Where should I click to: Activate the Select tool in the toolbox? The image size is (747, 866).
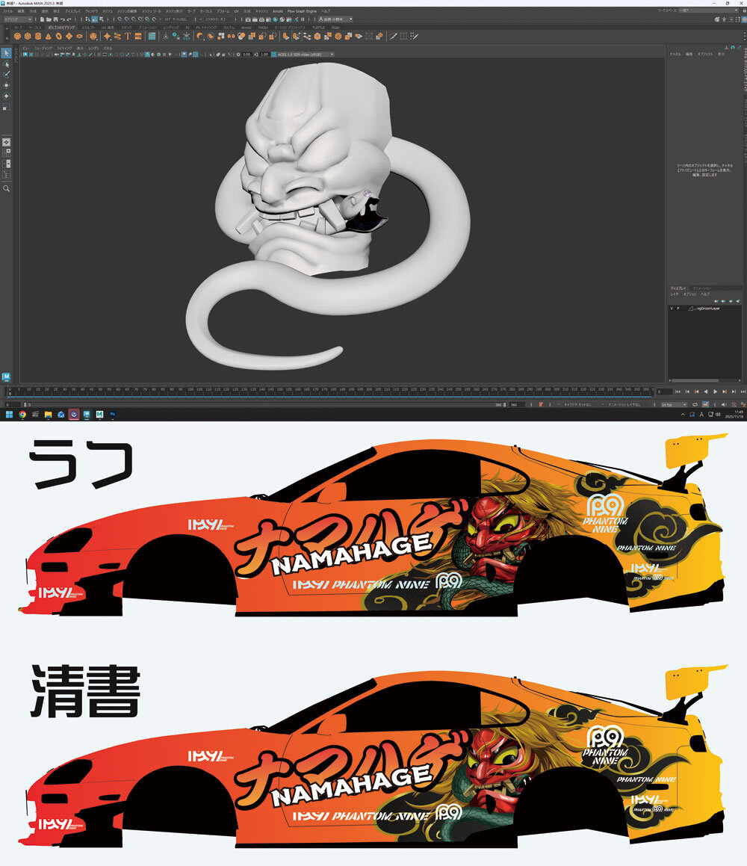(7, 53)
